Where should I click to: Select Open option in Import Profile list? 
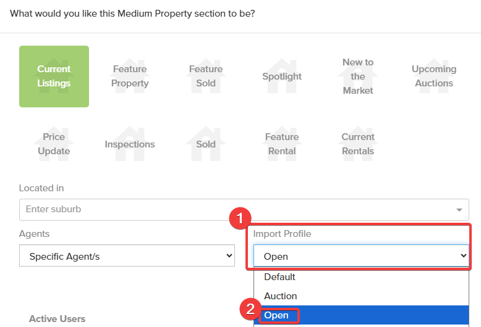pos(276,315)
